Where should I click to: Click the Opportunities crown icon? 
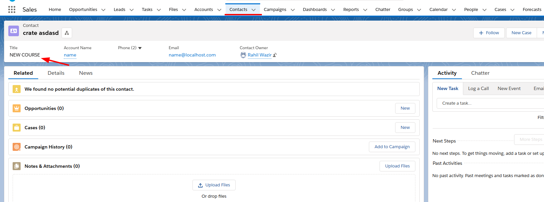pyautogui.click(x=17, y=108)
